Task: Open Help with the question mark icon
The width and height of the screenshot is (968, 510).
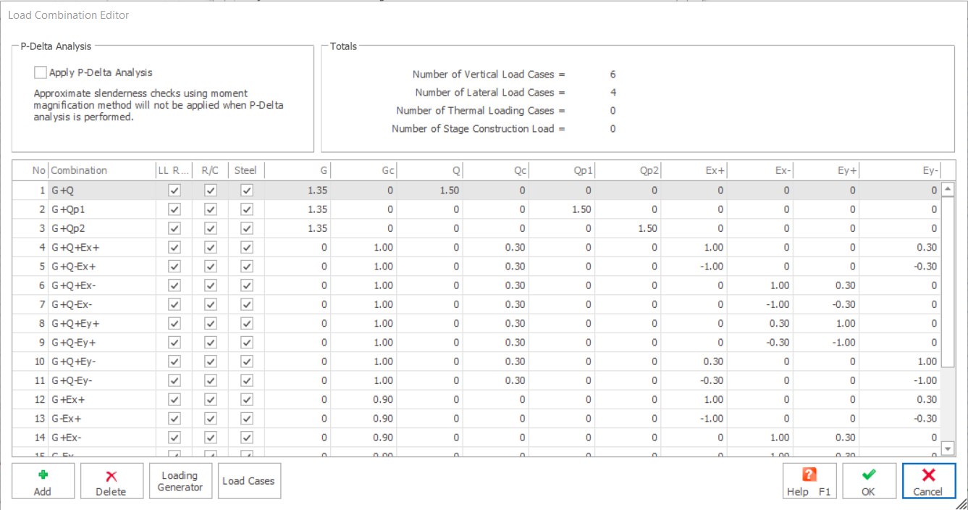Action: (809, 481)
